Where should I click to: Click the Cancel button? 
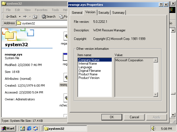134,117
